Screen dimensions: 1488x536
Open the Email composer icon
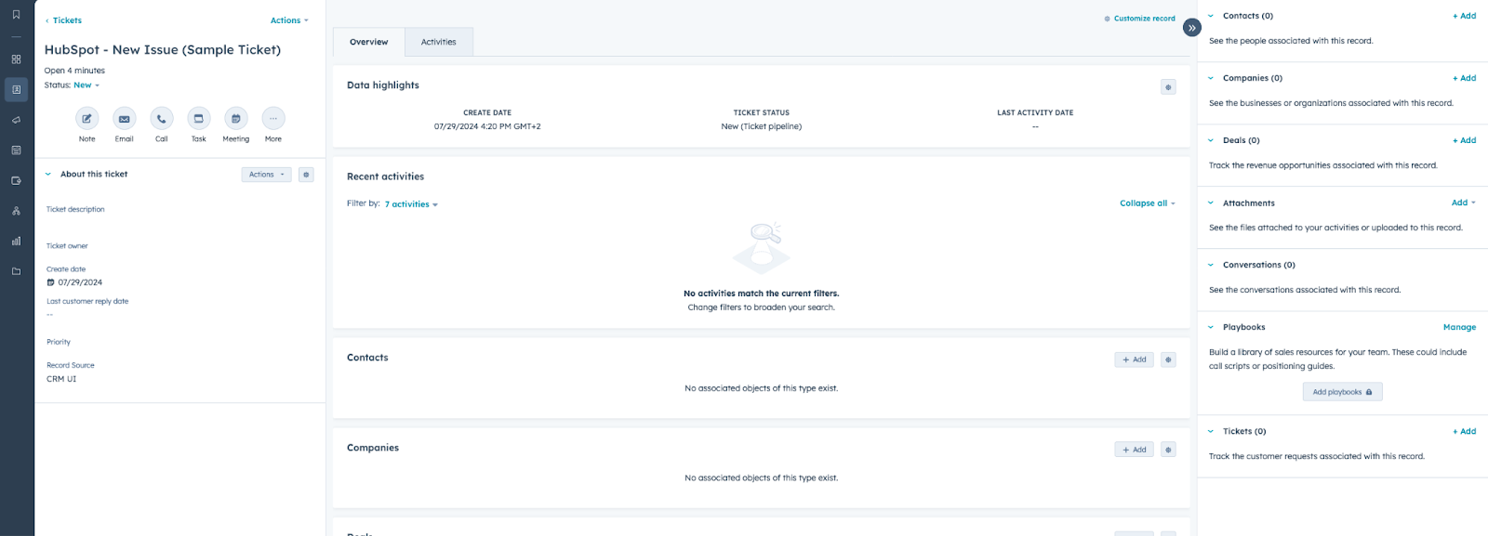pos(124,119)
